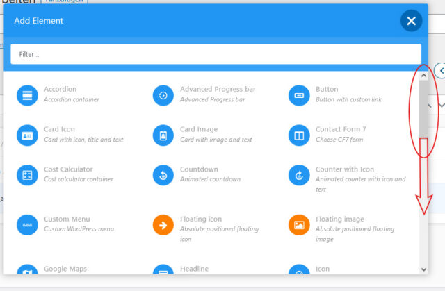
Task: Click the scrollbar down arrow
Action: [x=423, y=269]
